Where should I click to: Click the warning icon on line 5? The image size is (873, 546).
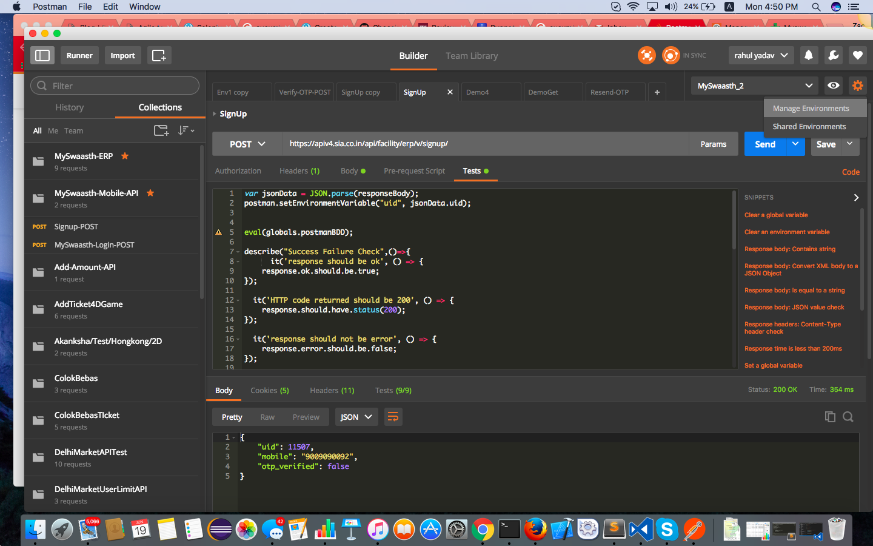pyautogui.click(x=219, y=232)
